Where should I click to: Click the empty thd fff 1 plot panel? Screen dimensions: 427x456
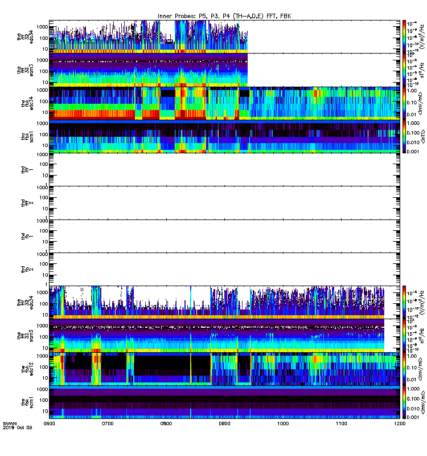coord(224,170)
